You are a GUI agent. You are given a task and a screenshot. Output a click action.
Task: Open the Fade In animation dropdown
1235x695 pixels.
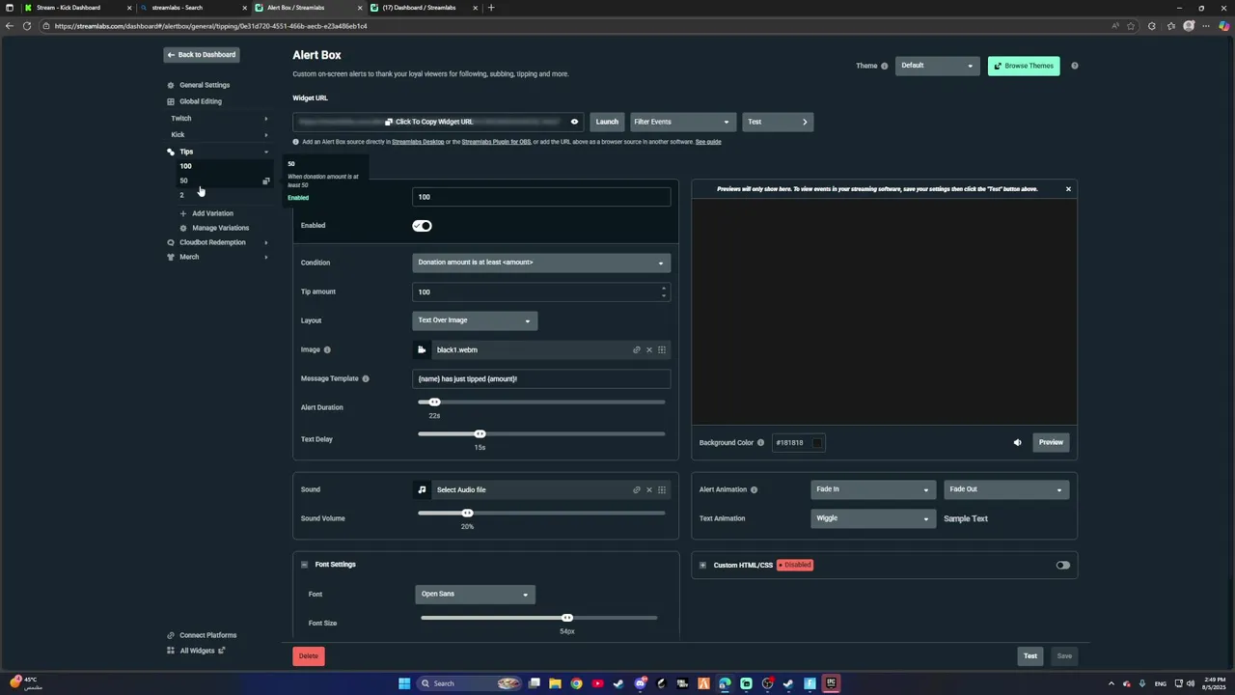pos(873,489)
